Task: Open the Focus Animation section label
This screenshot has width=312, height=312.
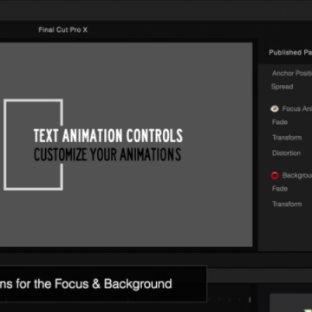Action: (297, 108)
